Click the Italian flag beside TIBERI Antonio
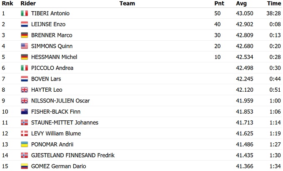 pyautogui.click(x=24, y=13)
